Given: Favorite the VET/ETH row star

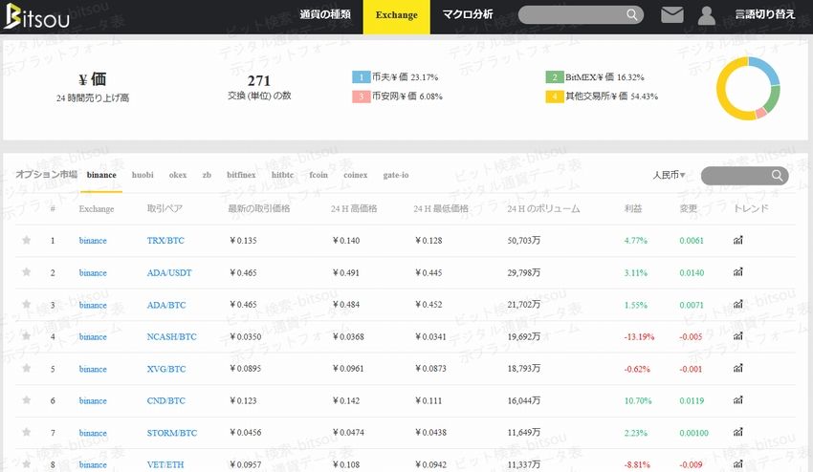Looking at the screenshot, I should (x=27, y=464).
